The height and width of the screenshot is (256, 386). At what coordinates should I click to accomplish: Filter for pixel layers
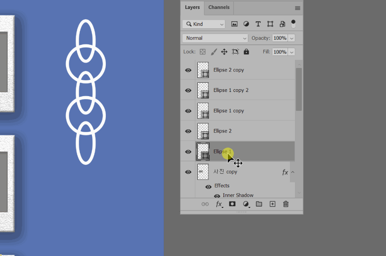coord(234,24)
